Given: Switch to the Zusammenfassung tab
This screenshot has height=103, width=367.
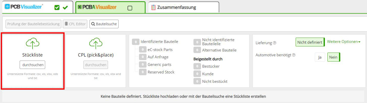Looking at the screenshot, I should tap(177, 7).
